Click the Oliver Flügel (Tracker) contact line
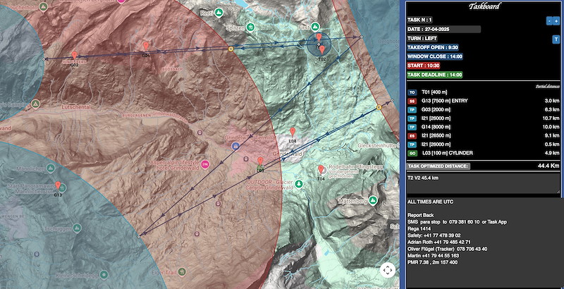Screen dimensions: 564x289 (448, 249)
